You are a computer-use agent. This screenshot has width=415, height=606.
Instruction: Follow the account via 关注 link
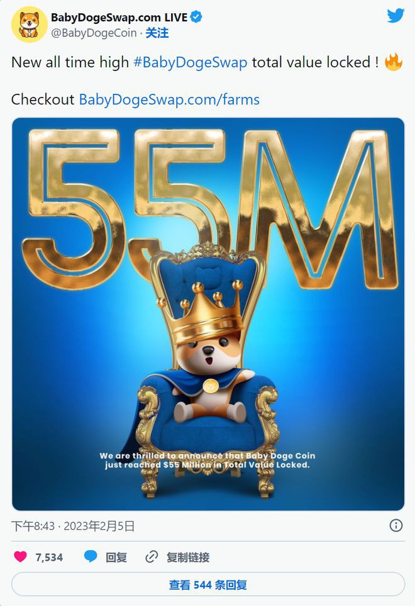click(x=157, y=33)
